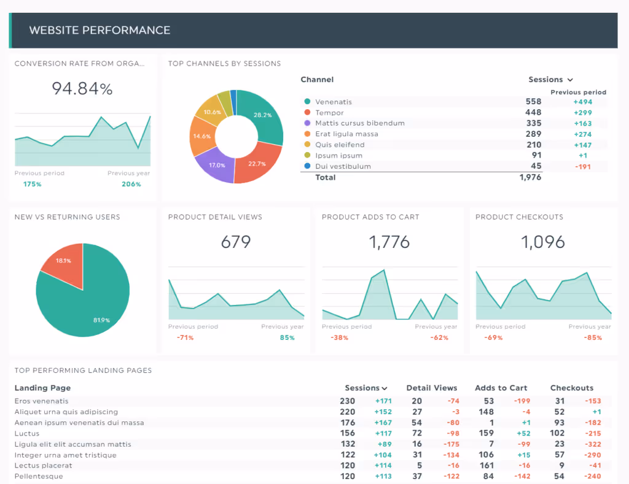Image resolution: width=629 pixels, height=484 pixels.
Task: Click the Total row in the channels table
Action: tap(326, 177)
